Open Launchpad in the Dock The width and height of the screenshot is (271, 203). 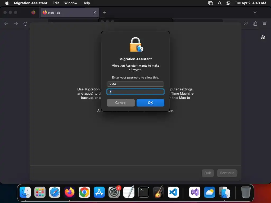pyautogui.click(x=40, y=192)
